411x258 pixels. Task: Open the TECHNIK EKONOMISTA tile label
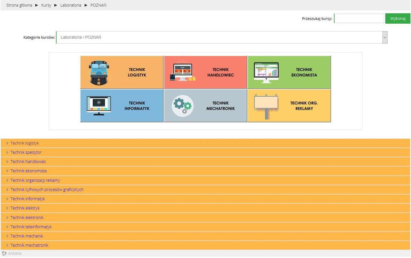[x=304, y=72]
